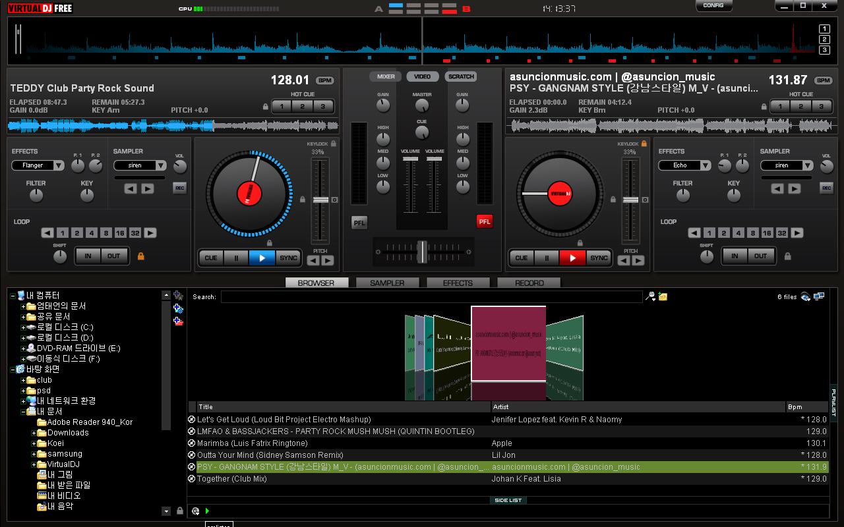Click the search options magnifier icon

pyautogui.click(x=651, y=297)
